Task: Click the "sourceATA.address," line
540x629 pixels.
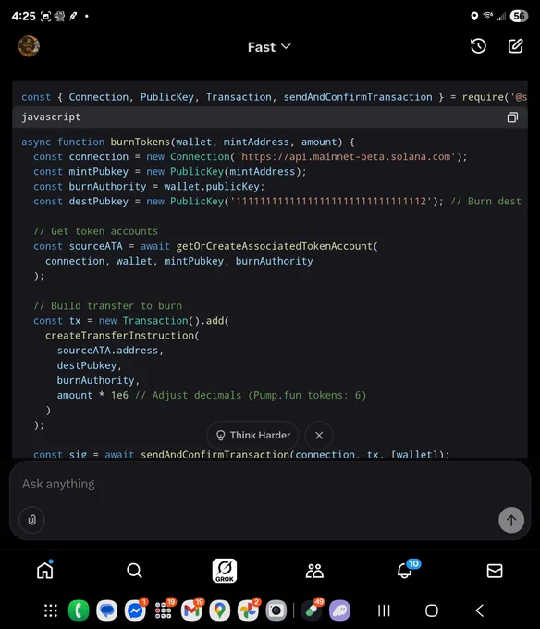Action: (110, 351)
